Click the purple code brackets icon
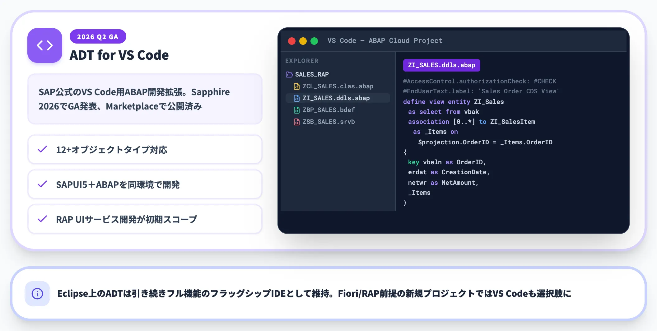This screenshot has width=657, height=331. [x=45, y=45]
